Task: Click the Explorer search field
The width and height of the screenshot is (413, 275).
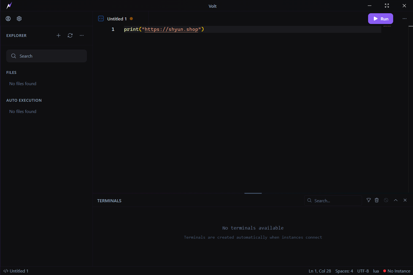Action: 47,56
